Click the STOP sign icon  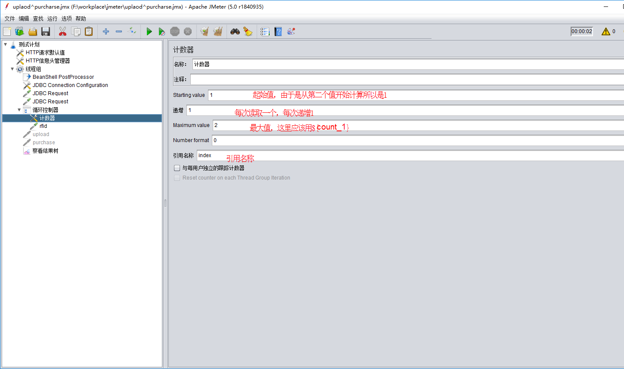[175, 31]
